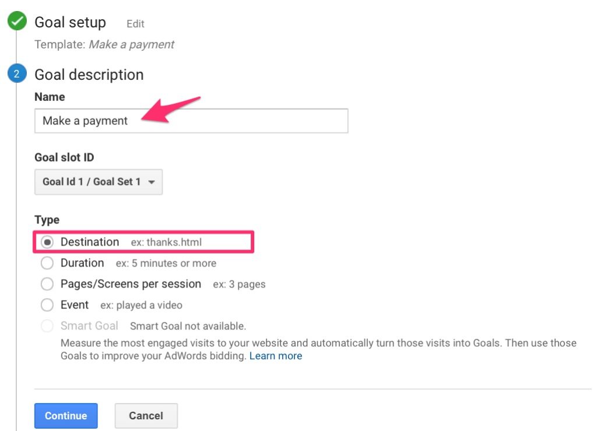
Task: Expand the Goal Id 1 / Goal Set 1 selector
Action: point(98,181)
